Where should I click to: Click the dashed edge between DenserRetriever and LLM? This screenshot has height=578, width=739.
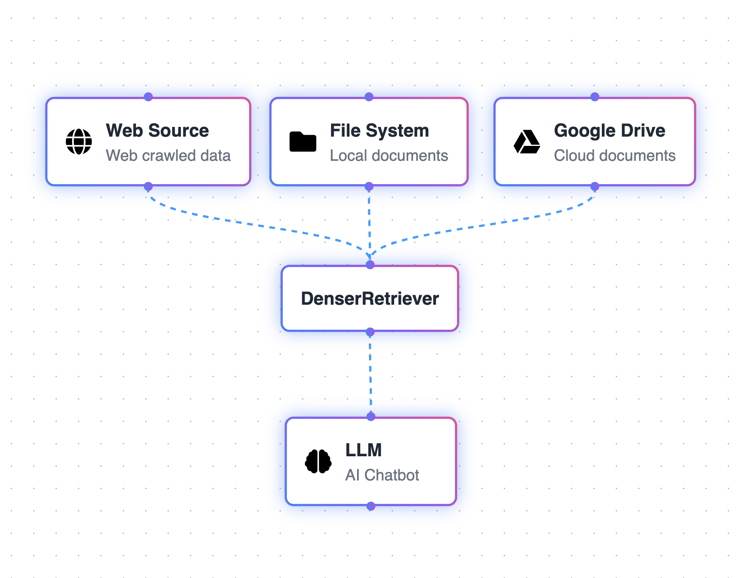[370, 374]
